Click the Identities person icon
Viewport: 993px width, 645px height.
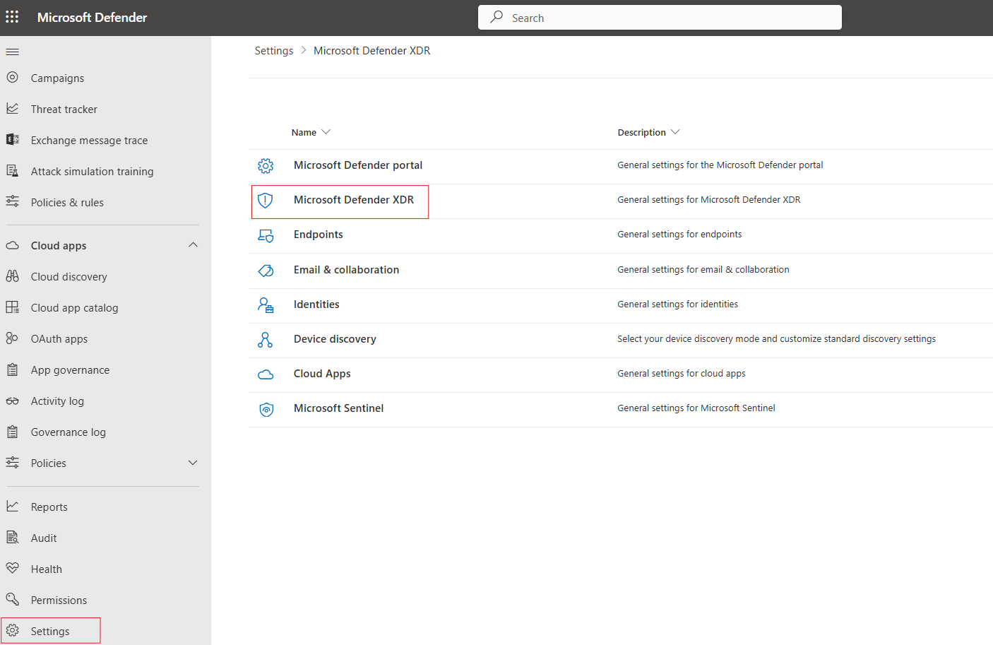coord(266,305)
